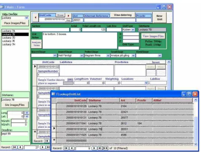
Task: Click lookup row with UnitCode 20000101010129
Action: 125,106
